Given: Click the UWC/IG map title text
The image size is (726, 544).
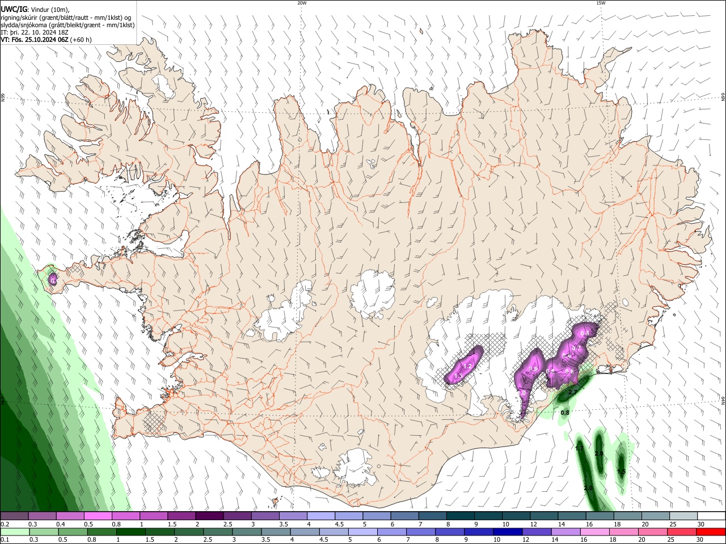Looking at the screenshot, I should 14,9.
